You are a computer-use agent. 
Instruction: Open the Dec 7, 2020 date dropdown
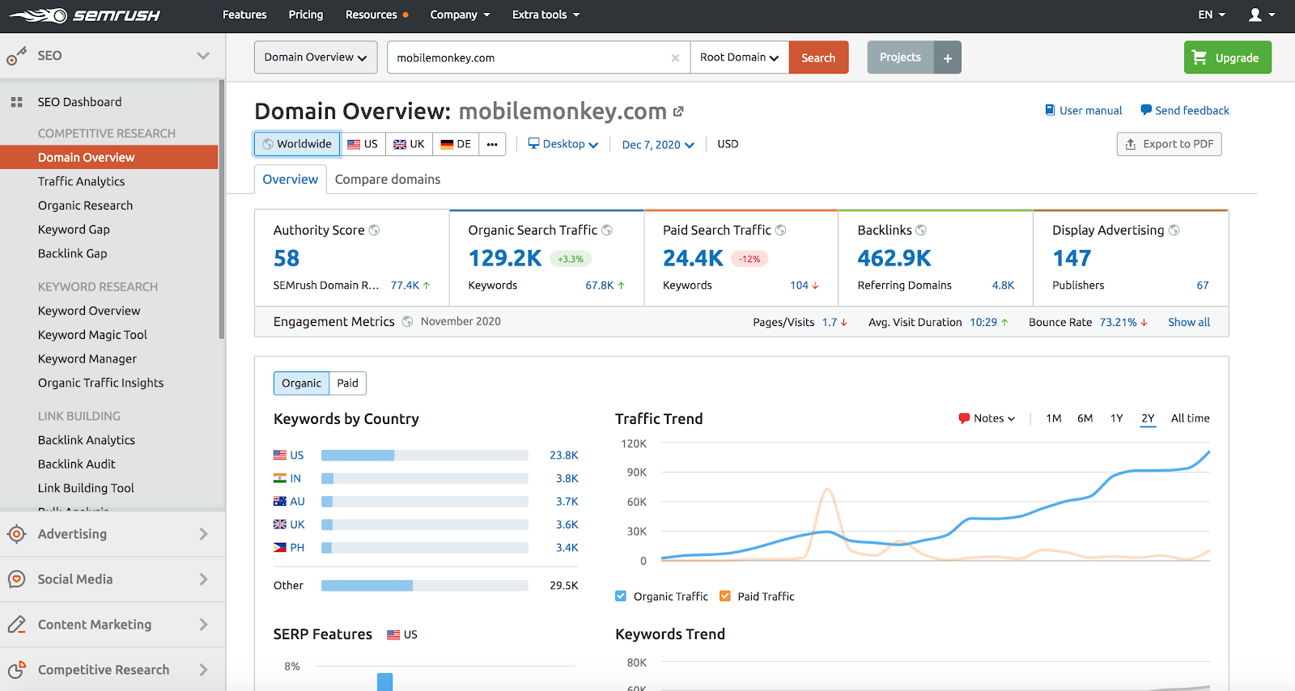click(658, 145)
